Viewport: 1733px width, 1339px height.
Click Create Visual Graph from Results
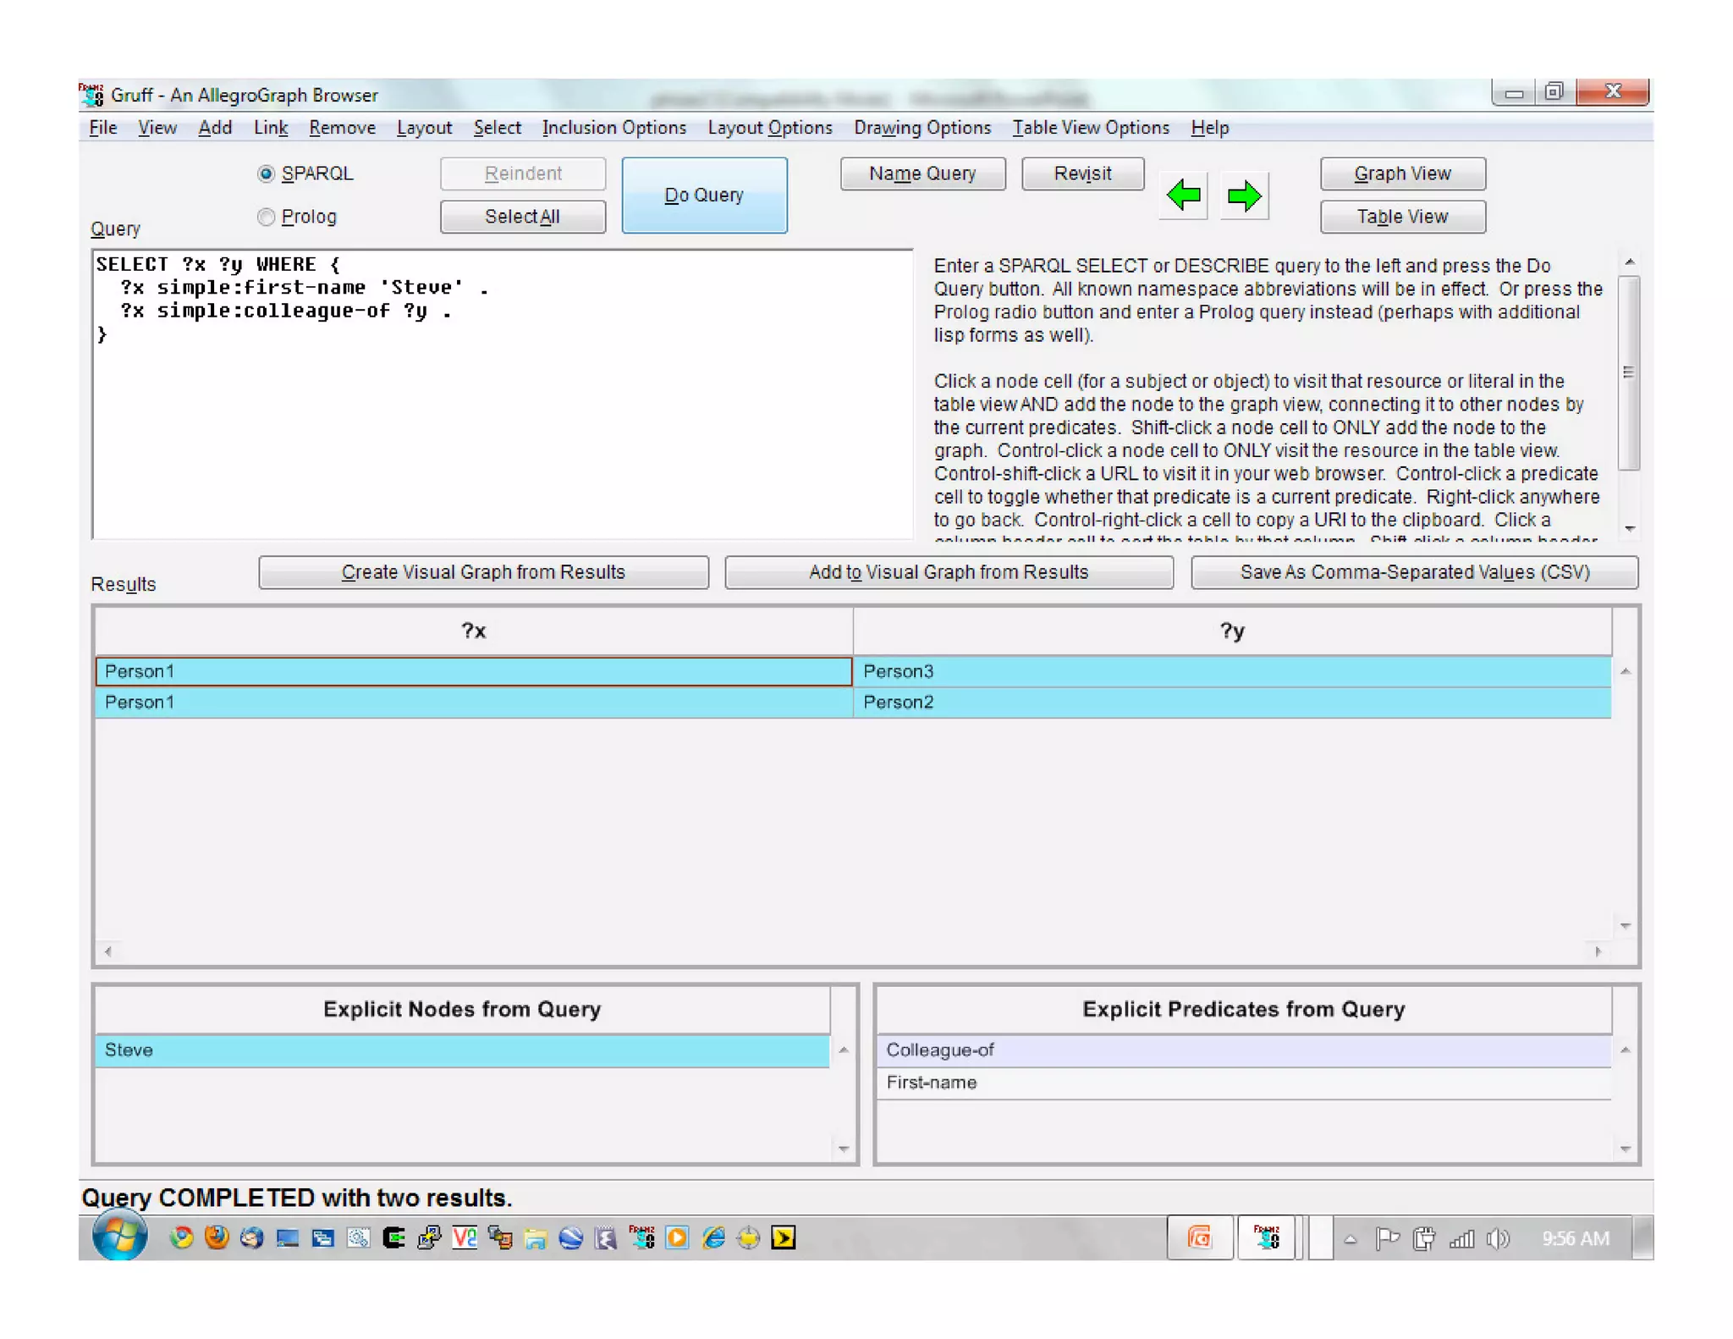483,572
